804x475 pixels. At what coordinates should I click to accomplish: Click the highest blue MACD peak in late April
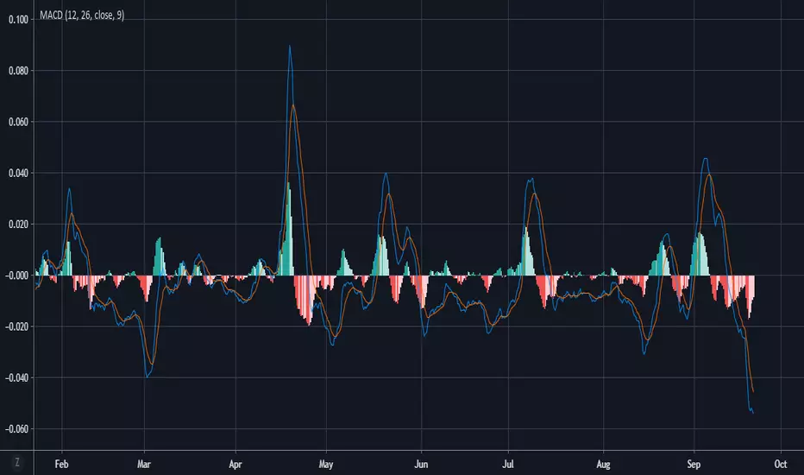pyautogui.click(x=290, y=47)
